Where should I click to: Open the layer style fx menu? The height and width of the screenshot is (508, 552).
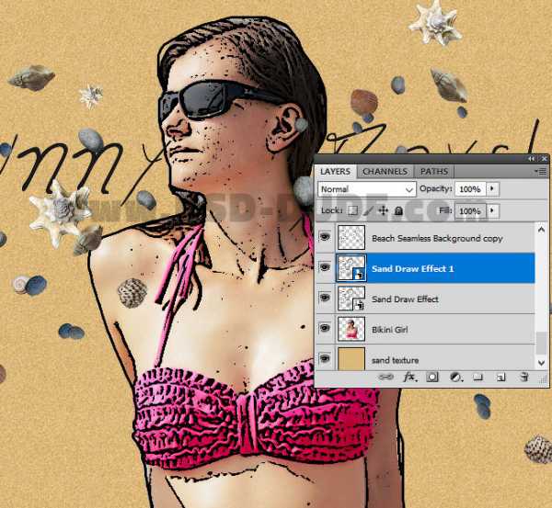(409, 377)
